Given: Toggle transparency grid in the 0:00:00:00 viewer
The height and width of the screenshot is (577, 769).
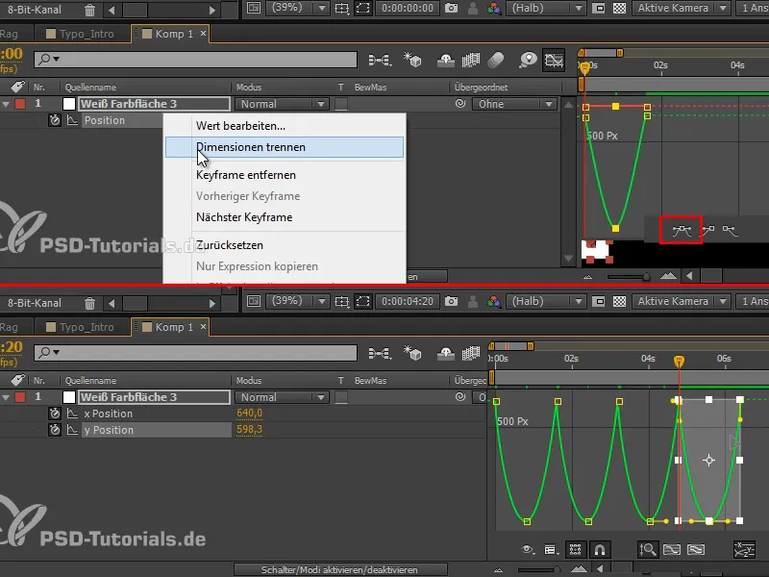Looking at the screenshot, I should (x=619, y=8).
